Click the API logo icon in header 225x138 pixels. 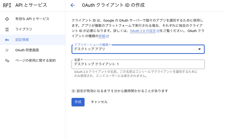click(x=7, y=5)
